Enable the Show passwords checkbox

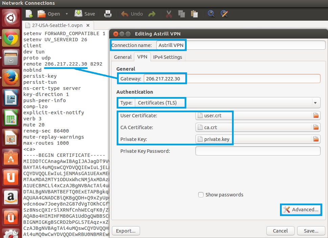point(201,195)
